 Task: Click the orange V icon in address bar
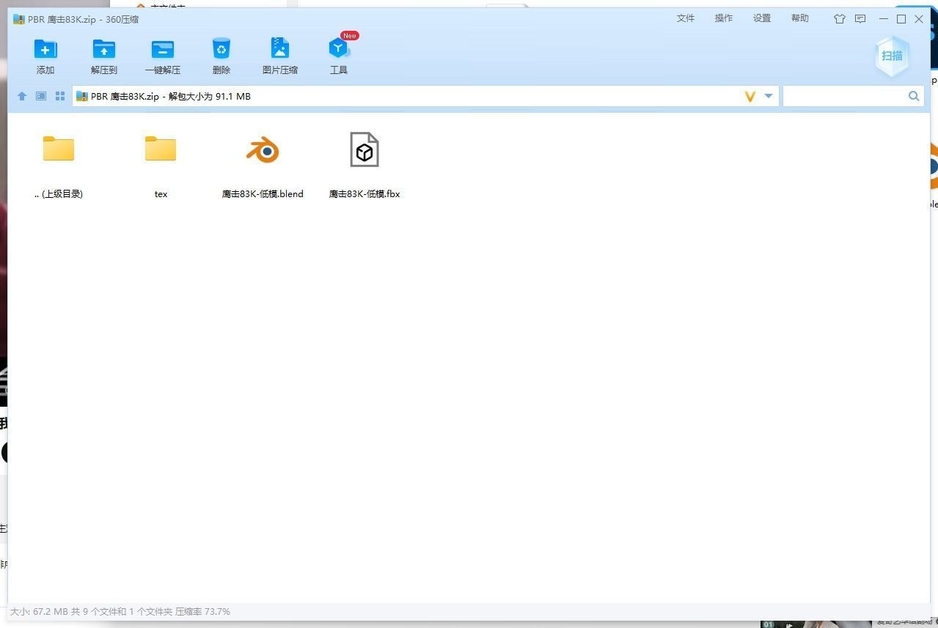click(750, 96)
